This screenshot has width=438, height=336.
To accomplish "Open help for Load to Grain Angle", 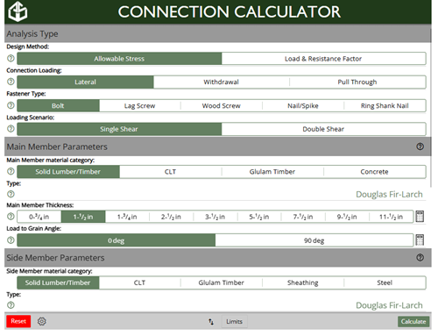I will [x=11, y=240].
